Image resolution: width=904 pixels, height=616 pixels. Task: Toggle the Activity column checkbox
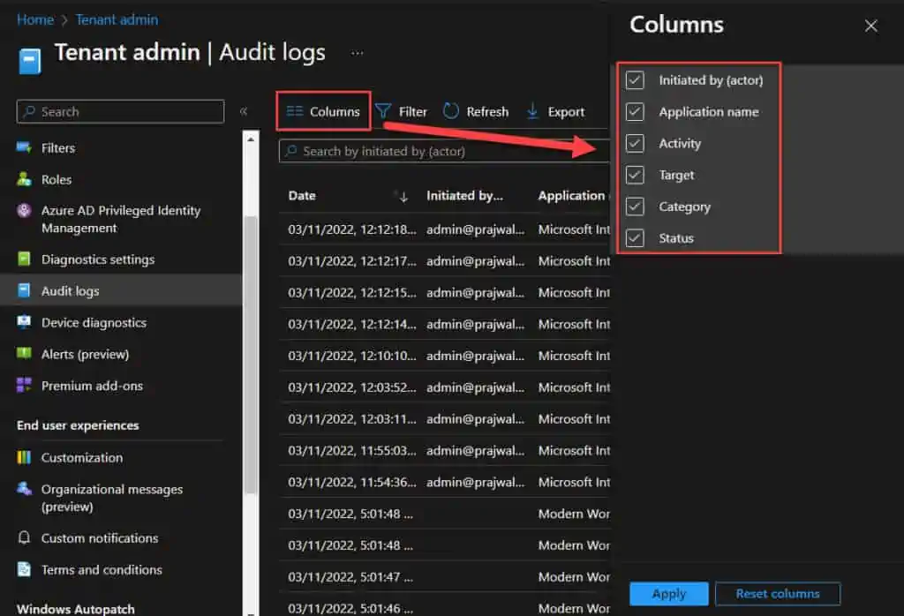pos(635,143)
